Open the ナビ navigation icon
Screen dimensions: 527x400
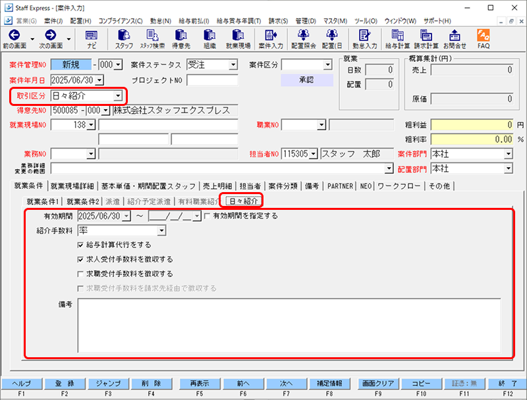(92, 39)
